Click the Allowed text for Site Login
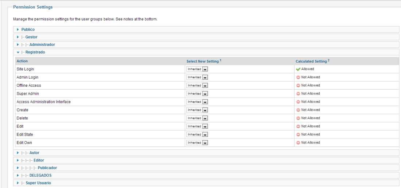The image size is (401, 188). click(308, 69)
